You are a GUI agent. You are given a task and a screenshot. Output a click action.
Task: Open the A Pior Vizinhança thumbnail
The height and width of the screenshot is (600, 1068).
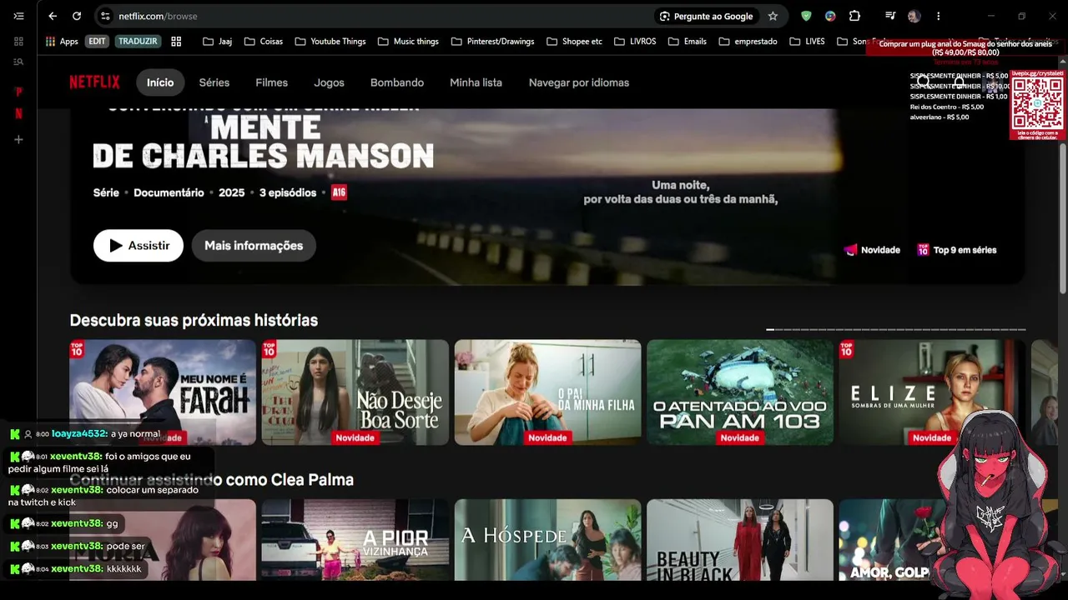click(x=355, y=540)
